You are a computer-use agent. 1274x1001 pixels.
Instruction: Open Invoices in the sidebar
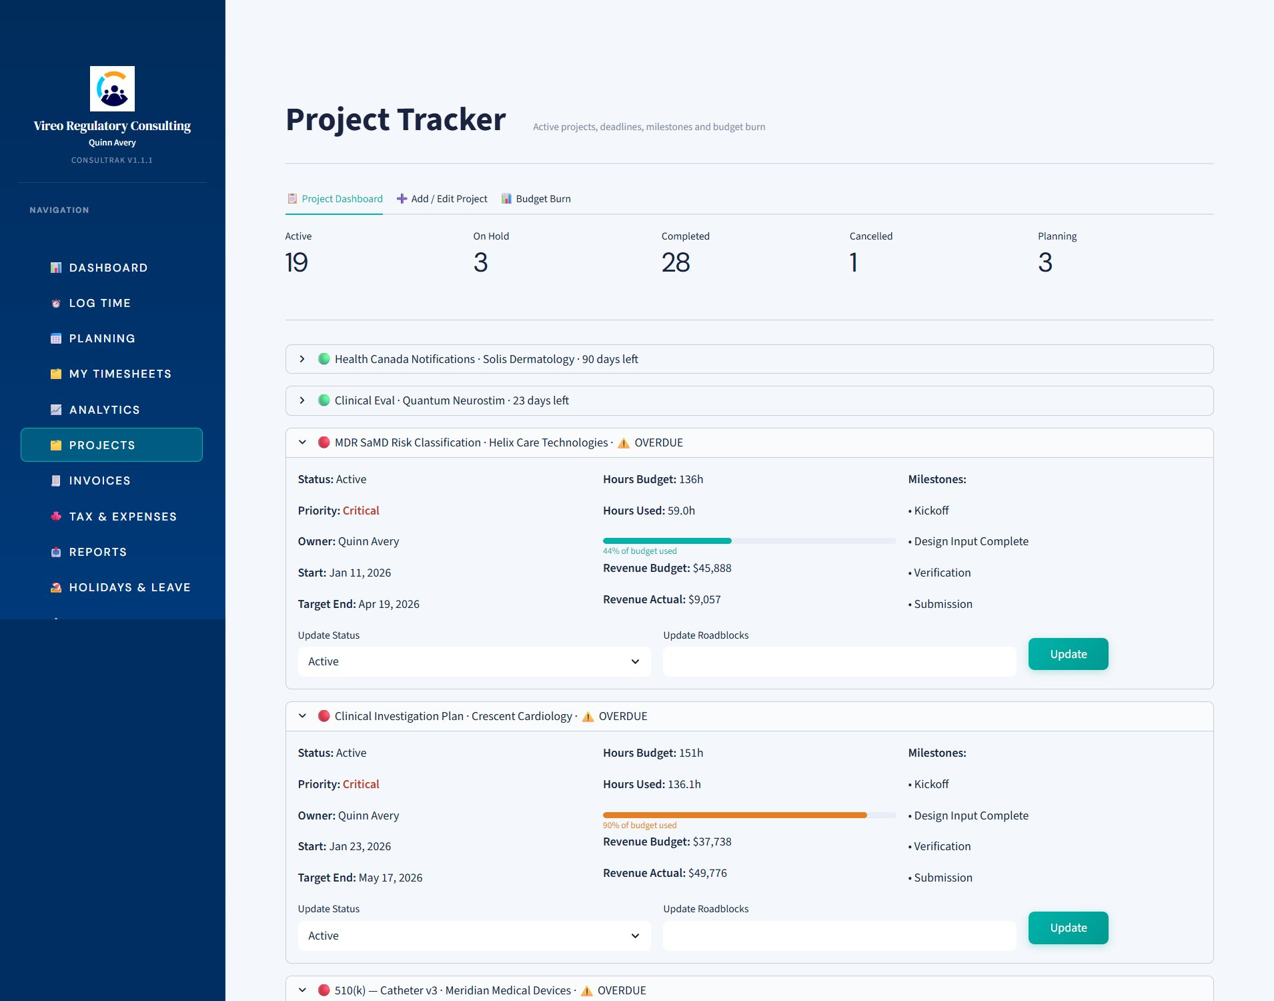coord(111,480)
